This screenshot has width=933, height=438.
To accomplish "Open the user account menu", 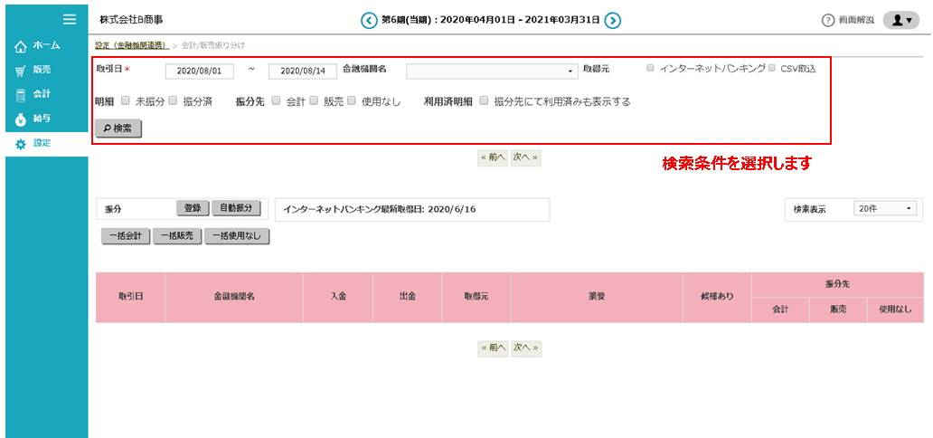I will [900, 20].
